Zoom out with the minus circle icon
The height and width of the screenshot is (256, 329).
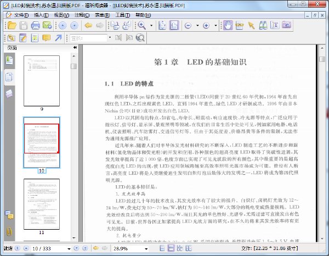[x=188, y=26]
